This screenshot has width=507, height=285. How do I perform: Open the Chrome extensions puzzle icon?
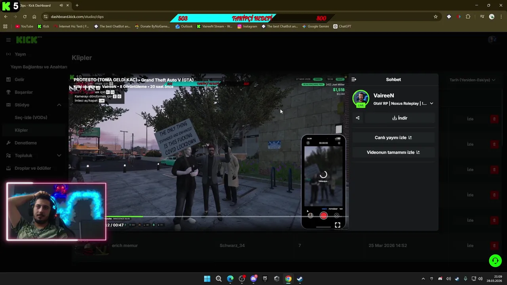pyautogui.click(x=468, y=17)
